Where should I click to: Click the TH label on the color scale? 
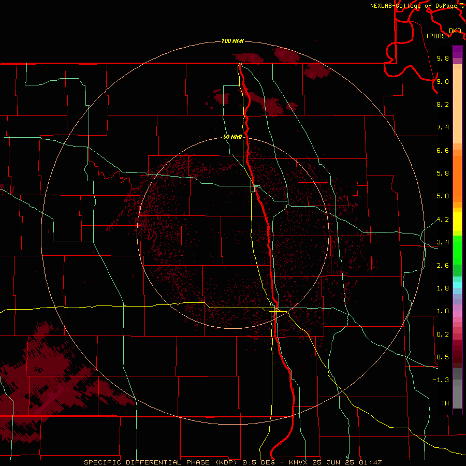[x=445, y=403]
